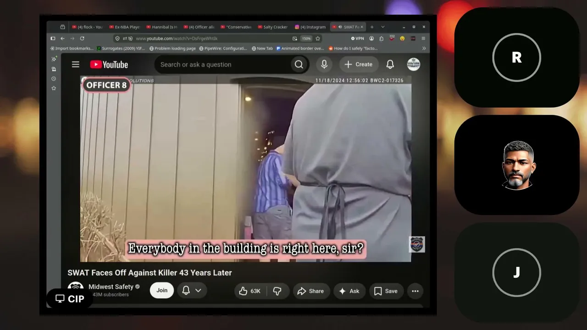The height and width of the screenshot is (330, 587).
Task: Open the 'Import bookmarks...' bookmark
Action: coord(72,48)
